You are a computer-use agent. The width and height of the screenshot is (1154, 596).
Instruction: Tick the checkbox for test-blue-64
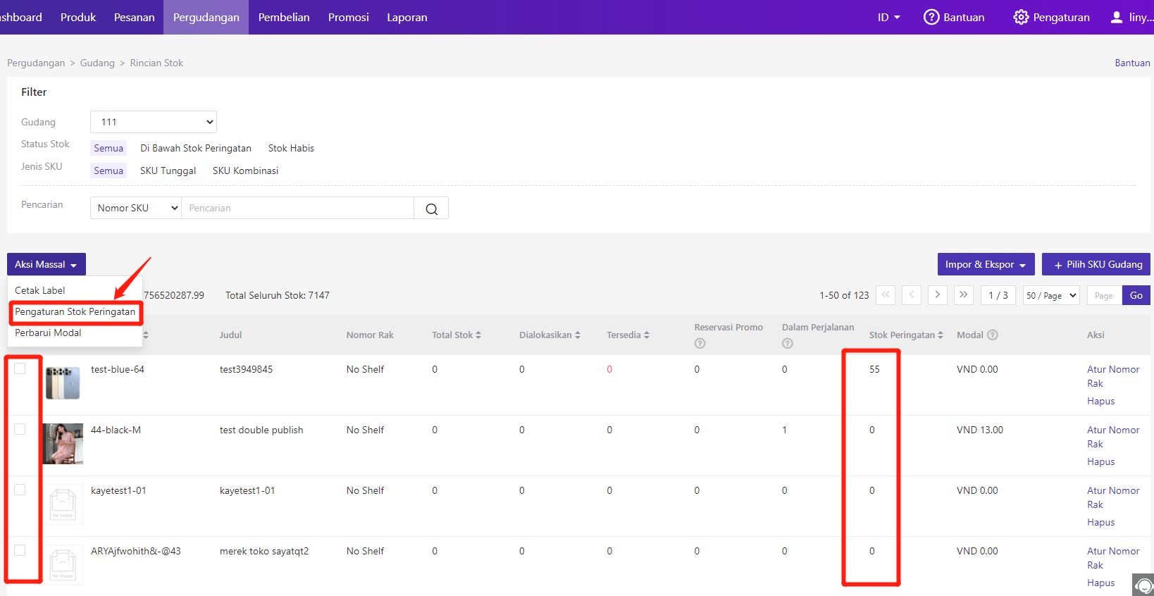(x=20, y=368)
